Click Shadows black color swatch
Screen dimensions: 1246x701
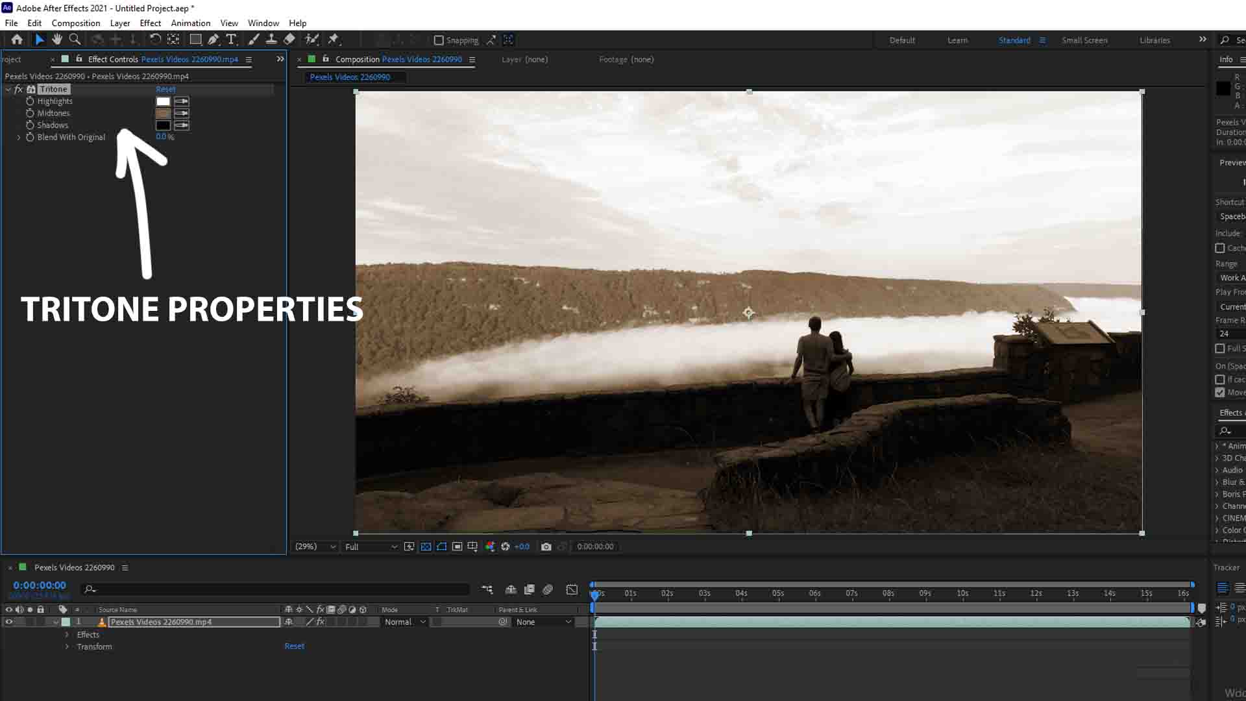click(x=163, y=125)
